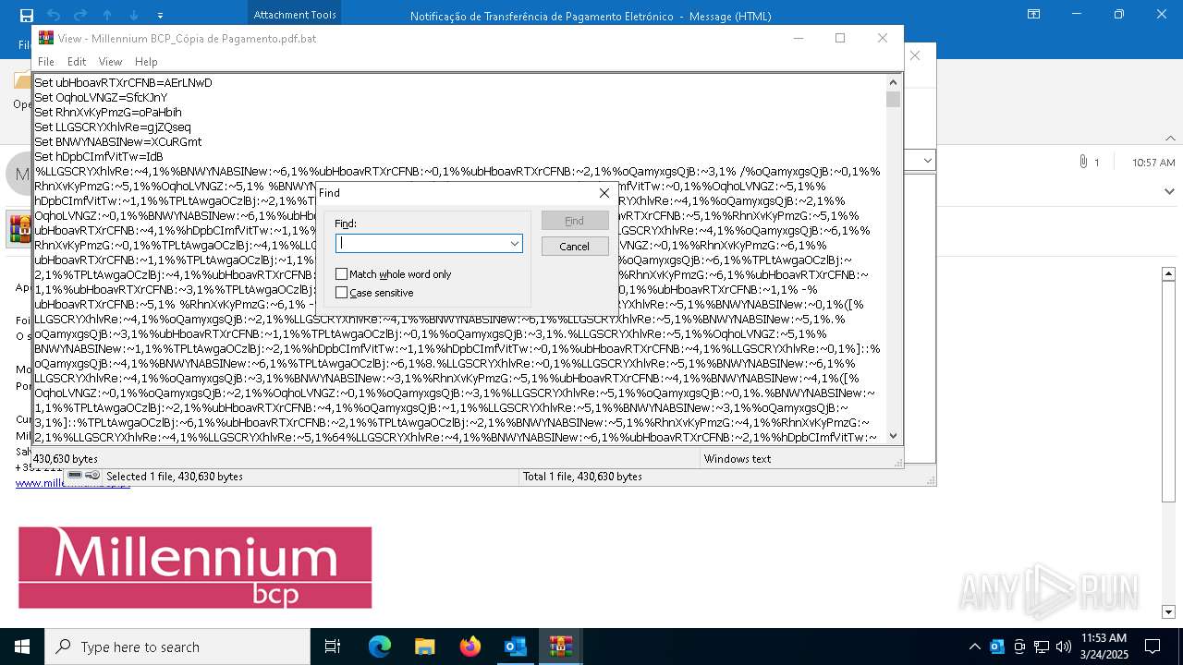
Task: Open Task View from the taskbar
Action: coord(333,647)
